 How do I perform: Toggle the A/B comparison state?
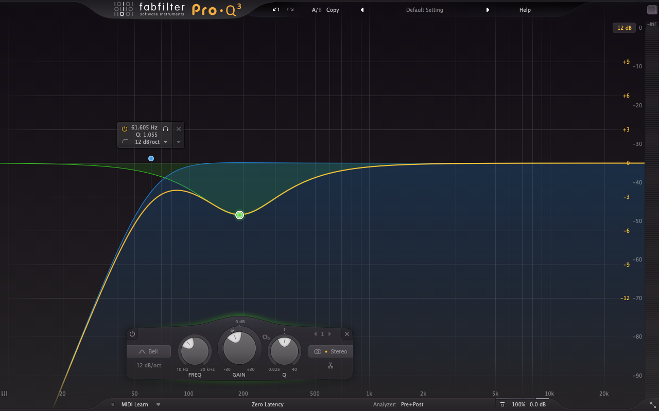coord(315,10)
